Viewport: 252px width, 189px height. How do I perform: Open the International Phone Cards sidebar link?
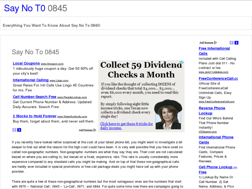click(216, 140)
